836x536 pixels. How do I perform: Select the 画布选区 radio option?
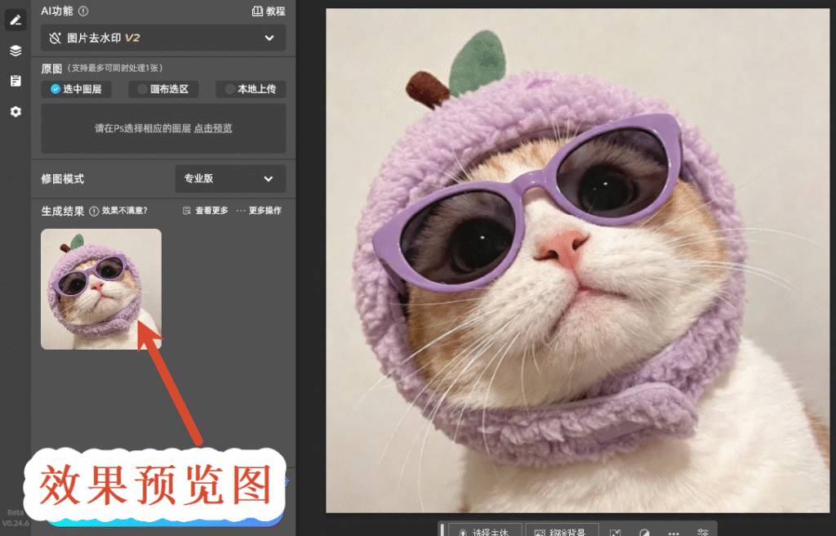coord(163,89)
